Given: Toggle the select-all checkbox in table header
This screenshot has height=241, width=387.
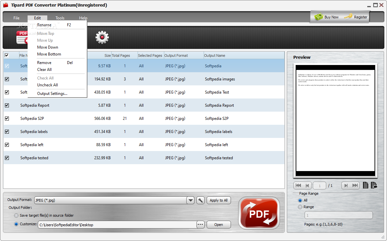Looking at the screenshot, I should pyautogui.click(x=7, y=55).
